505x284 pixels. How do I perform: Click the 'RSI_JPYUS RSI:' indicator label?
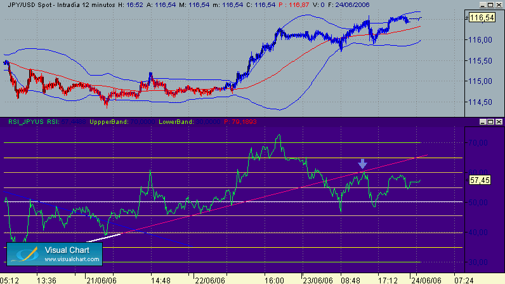click(x=34, y=122)
